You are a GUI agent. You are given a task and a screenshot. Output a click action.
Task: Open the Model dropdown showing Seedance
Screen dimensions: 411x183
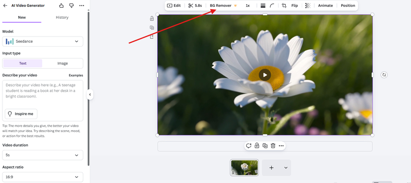(x=43, y=41)
